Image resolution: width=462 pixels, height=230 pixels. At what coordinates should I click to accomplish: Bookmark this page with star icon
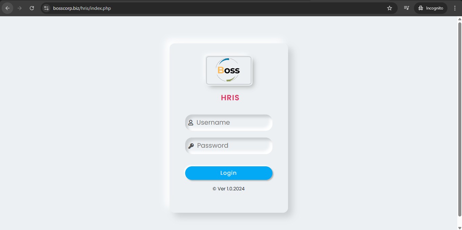[390, 8]
